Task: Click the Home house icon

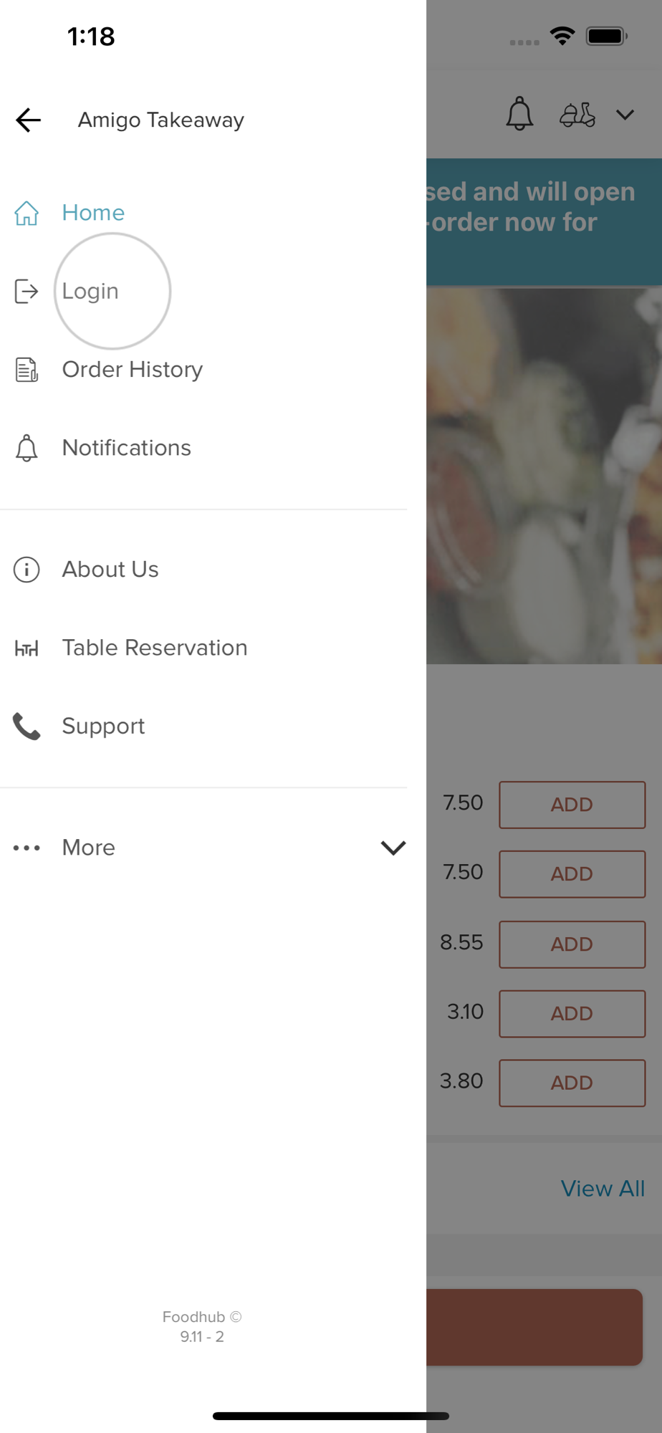Action: tap(27, 213)
